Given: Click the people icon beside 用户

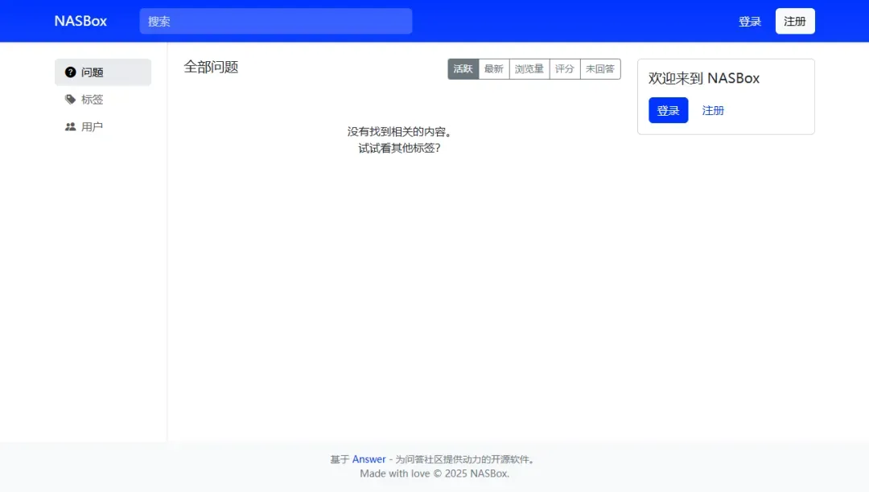Looking at the screenshot, I should pyautogui.click(x=71, y=127).
